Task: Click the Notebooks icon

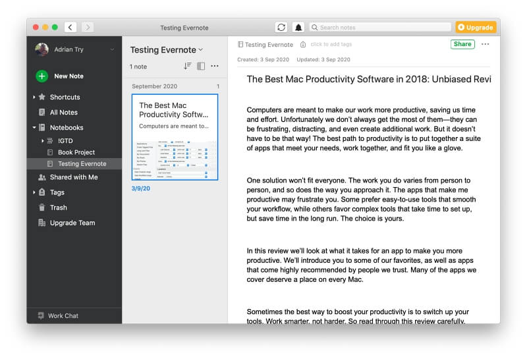Action: [x=42, y=127]
